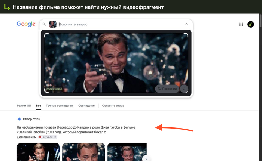Open the Google apps grid
Viewport: 262px width, 161px height.
241,24
